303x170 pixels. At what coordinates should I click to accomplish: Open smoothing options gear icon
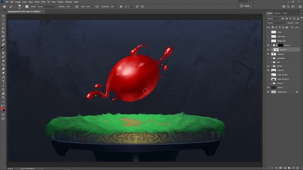pyautogui.click(x=121, y=7)
